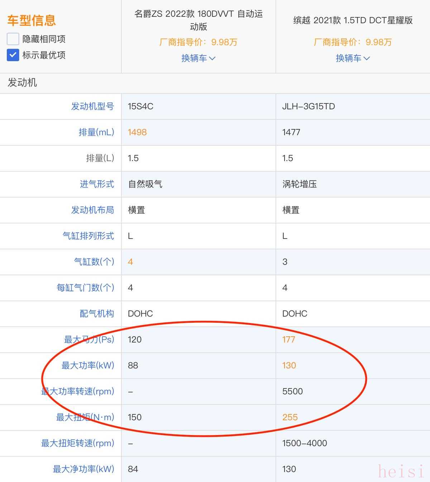Open 换辆车 dropdown for 缤越
430x482 pixels.
click(349, 58)
